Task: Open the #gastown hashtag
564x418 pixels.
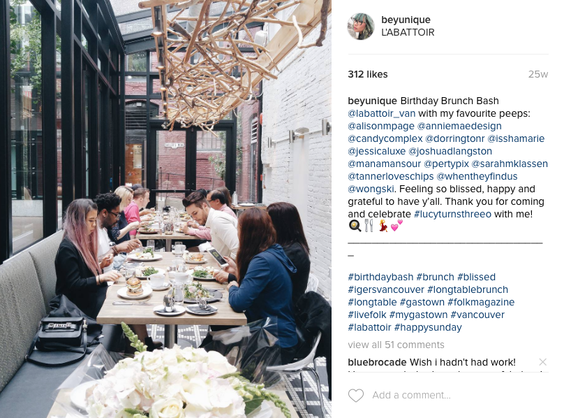Action: (x=422, y=303)
